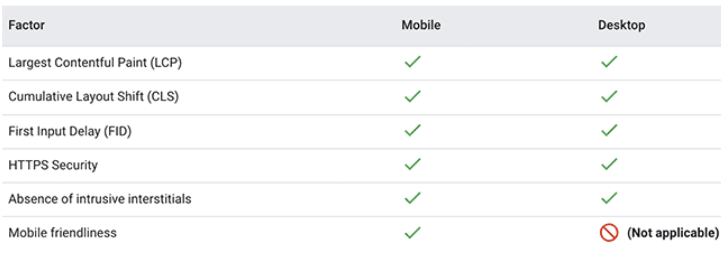The width and height of the screenshot is (726, 255).
Task: Click the Desktop checkmark for First Input Delay
Action: 609,130
